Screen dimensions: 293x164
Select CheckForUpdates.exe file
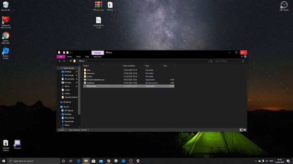coord(129,80)
